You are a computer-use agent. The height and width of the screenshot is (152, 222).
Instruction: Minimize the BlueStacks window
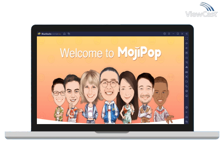tap(173, 34)
